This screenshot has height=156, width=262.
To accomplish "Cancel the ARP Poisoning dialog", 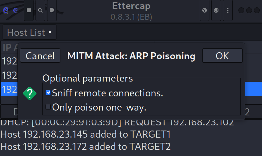I will [40, 55].
